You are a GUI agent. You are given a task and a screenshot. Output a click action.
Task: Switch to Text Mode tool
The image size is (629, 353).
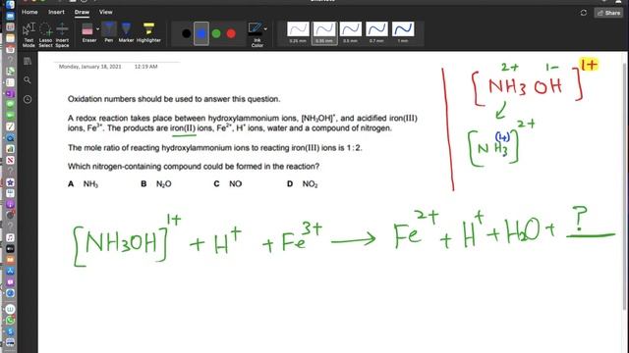[x=29, y=35]
